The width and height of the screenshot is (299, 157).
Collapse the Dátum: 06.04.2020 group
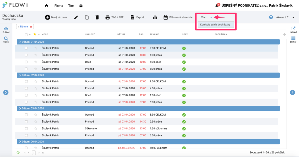tap(20, 142)
